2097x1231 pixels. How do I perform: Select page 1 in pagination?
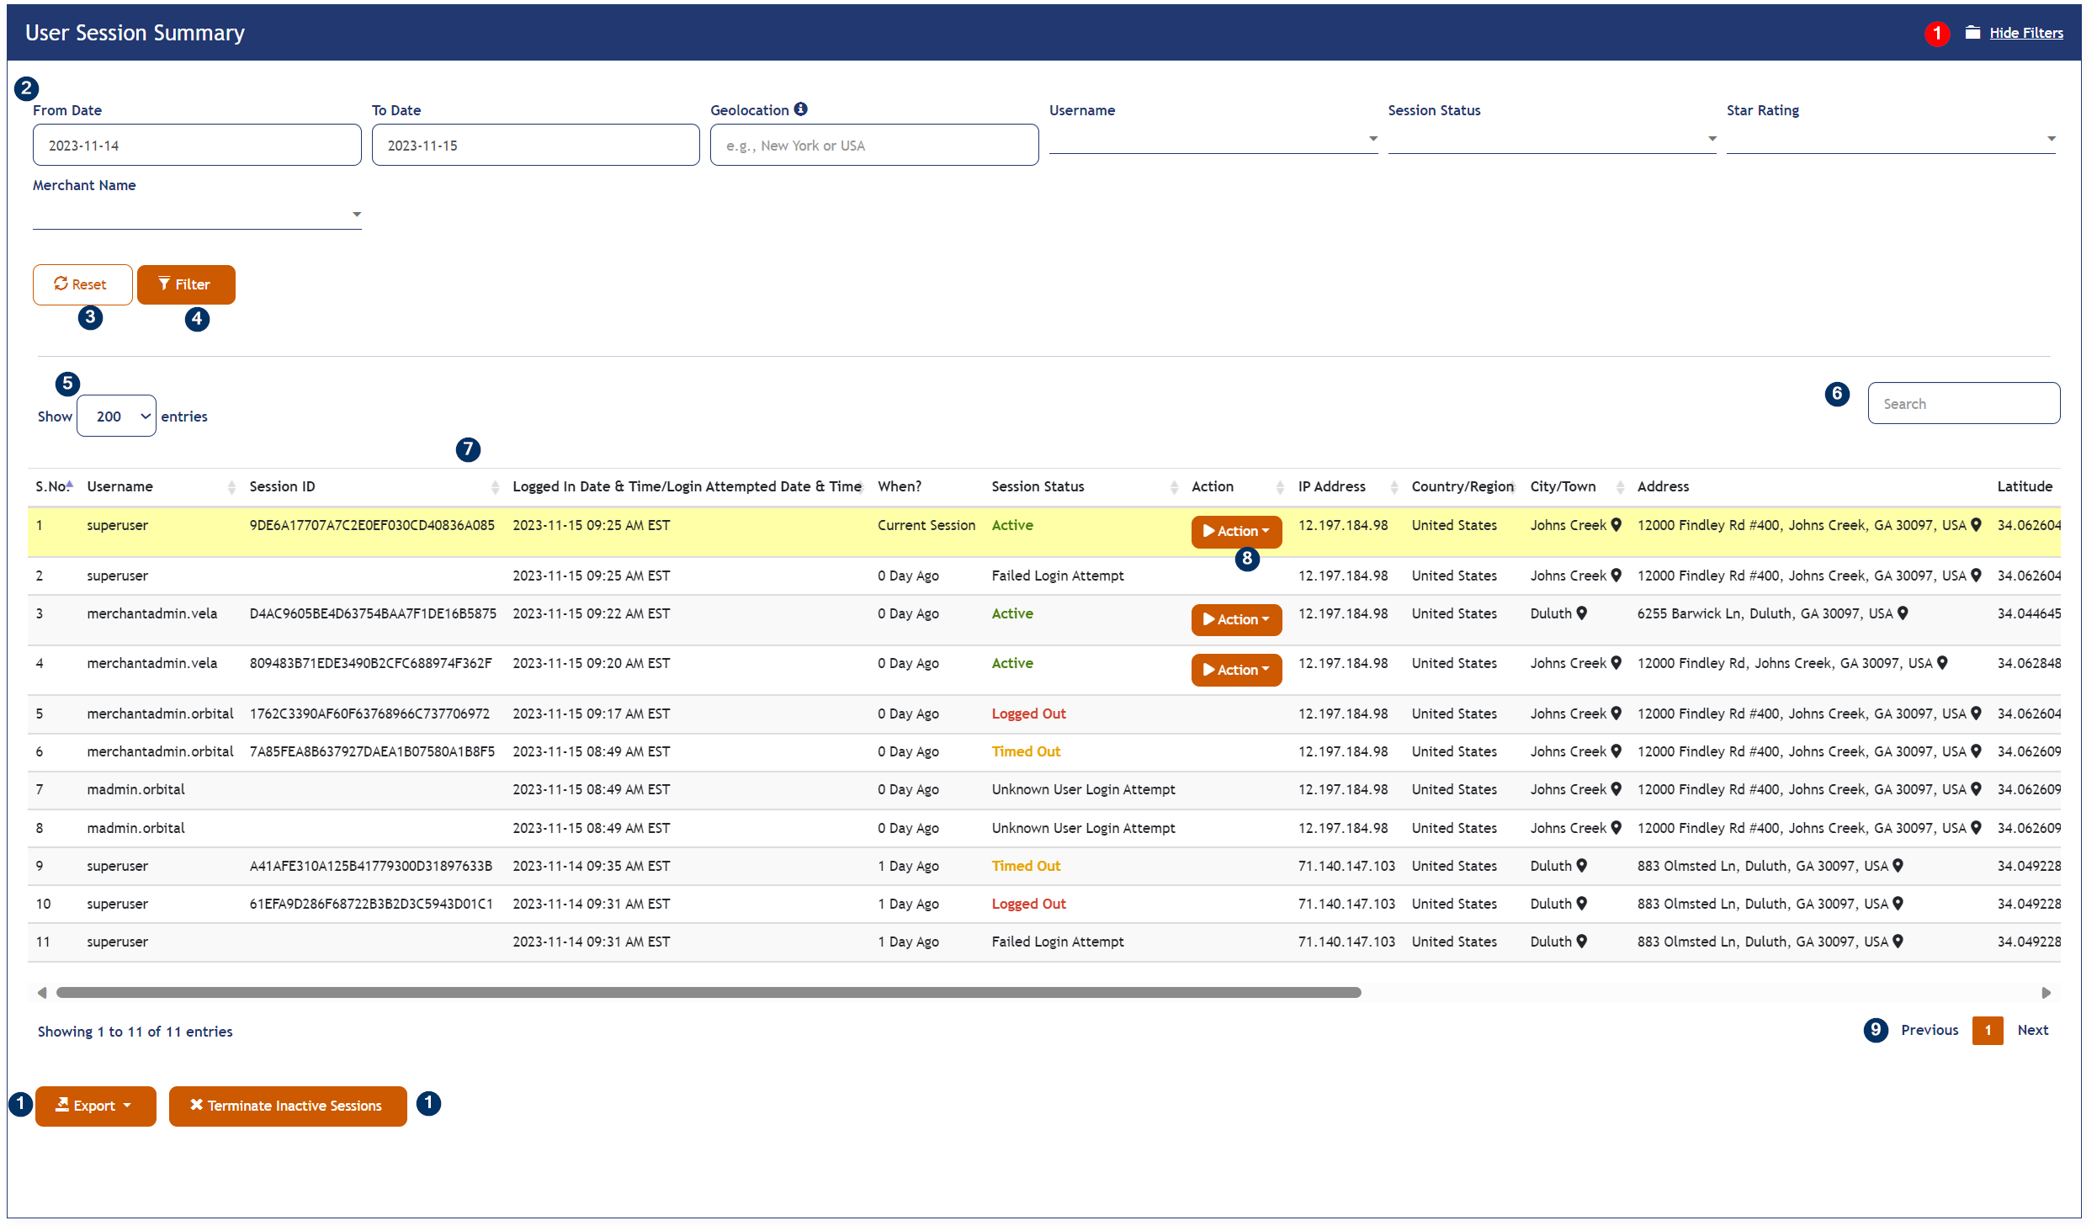click(x=1988, y=1030)
